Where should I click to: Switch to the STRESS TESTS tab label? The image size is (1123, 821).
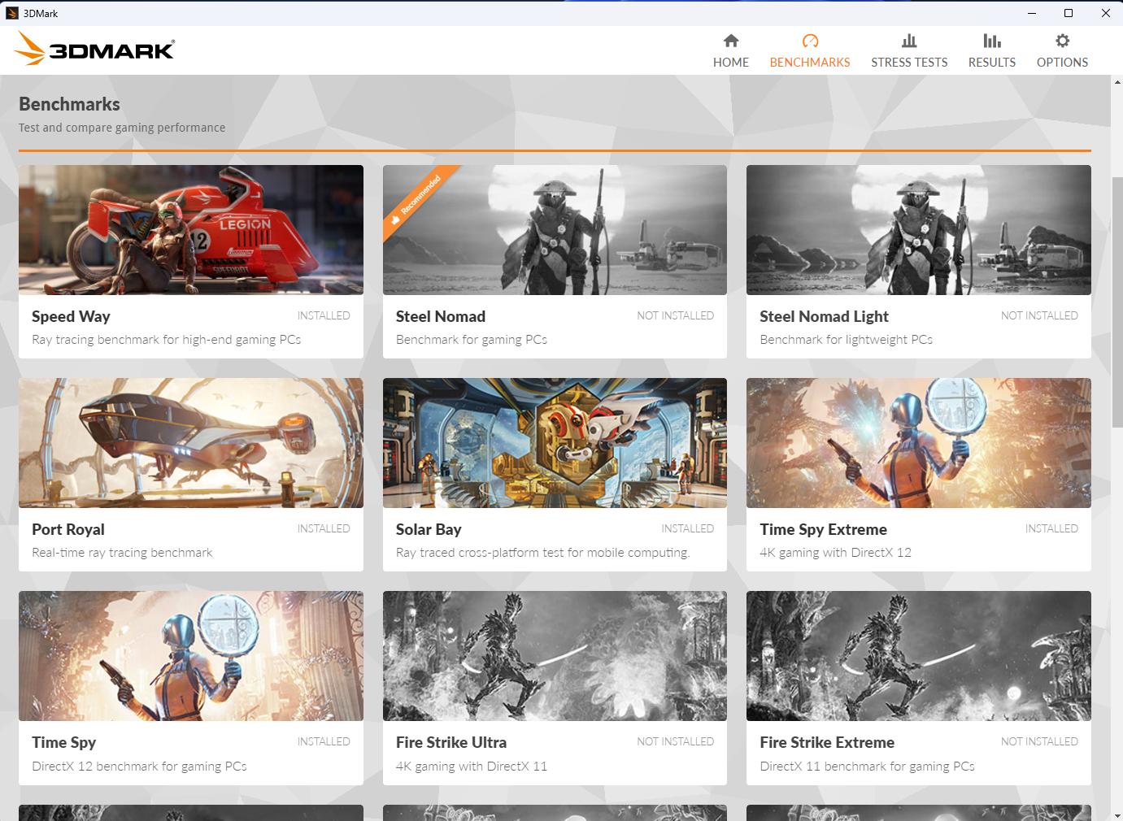click(908, 63)
